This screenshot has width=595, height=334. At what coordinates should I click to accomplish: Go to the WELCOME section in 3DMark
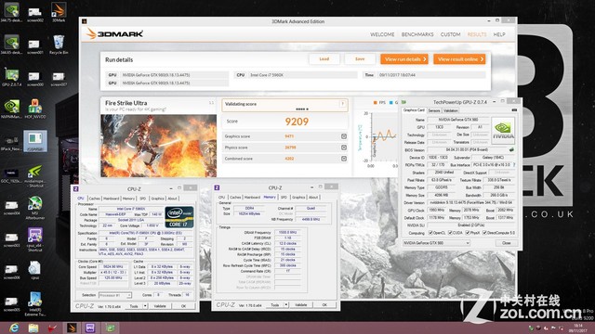click(x=382, y=34)
